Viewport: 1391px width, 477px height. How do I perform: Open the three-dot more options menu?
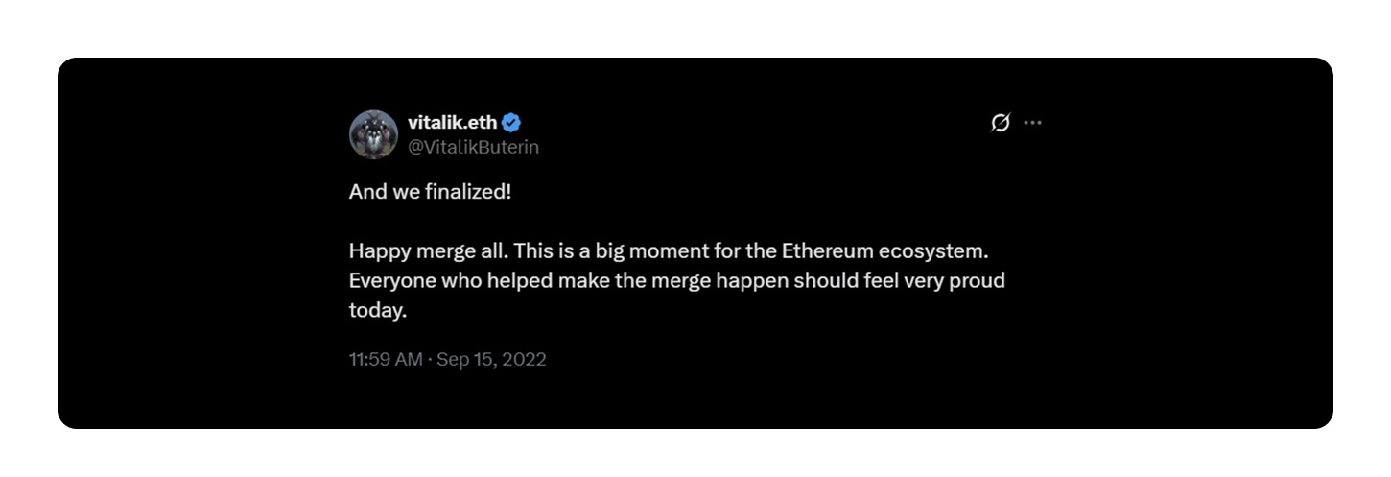coord(1032,123)
